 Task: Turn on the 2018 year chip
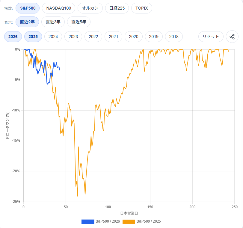tap(174, 37)
